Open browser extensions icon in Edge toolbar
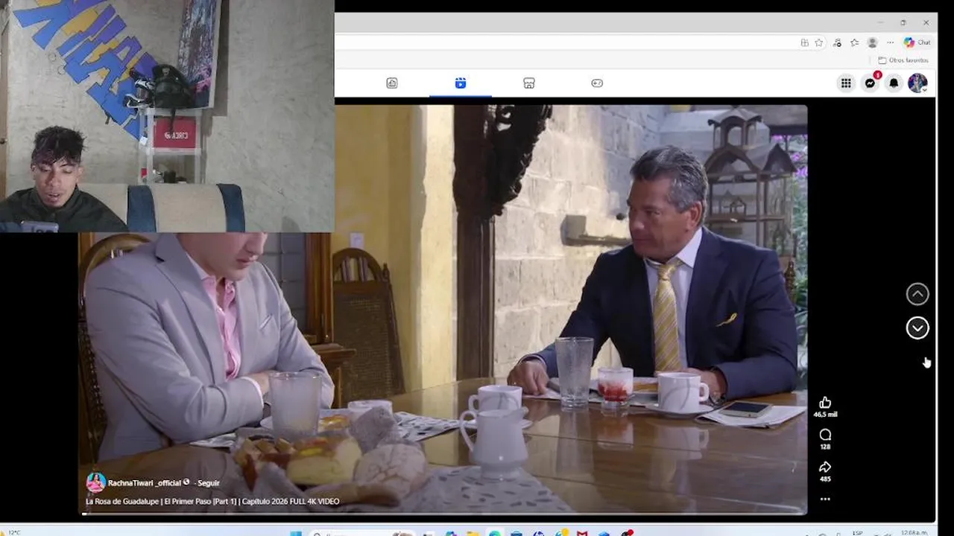 coord(837,42)
